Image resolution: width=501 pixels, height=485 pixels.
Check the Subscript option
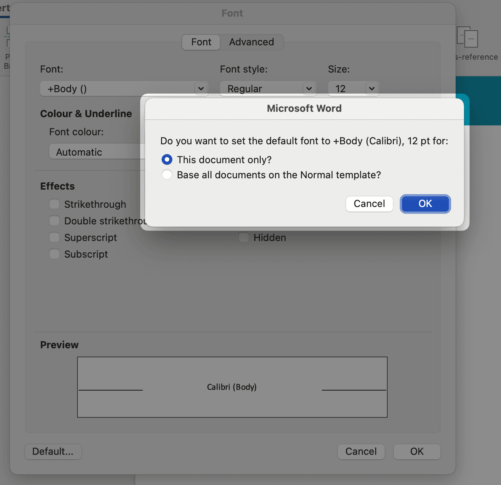pyautogui.click(x=54, y=254)
